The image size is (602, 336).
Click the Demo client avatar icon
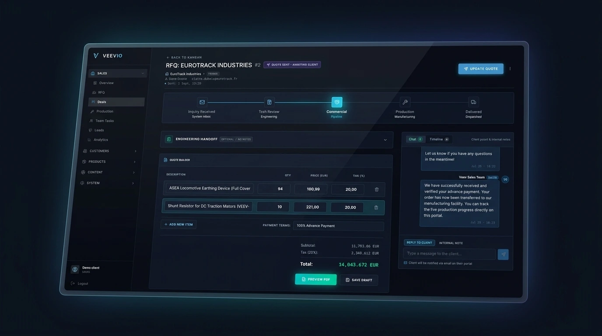point(75,269)
